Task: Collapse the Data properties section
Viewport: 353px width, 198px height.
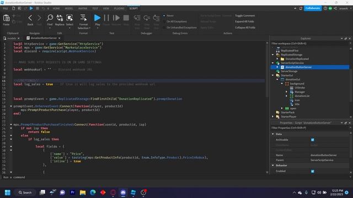Action: click(273, 134)
